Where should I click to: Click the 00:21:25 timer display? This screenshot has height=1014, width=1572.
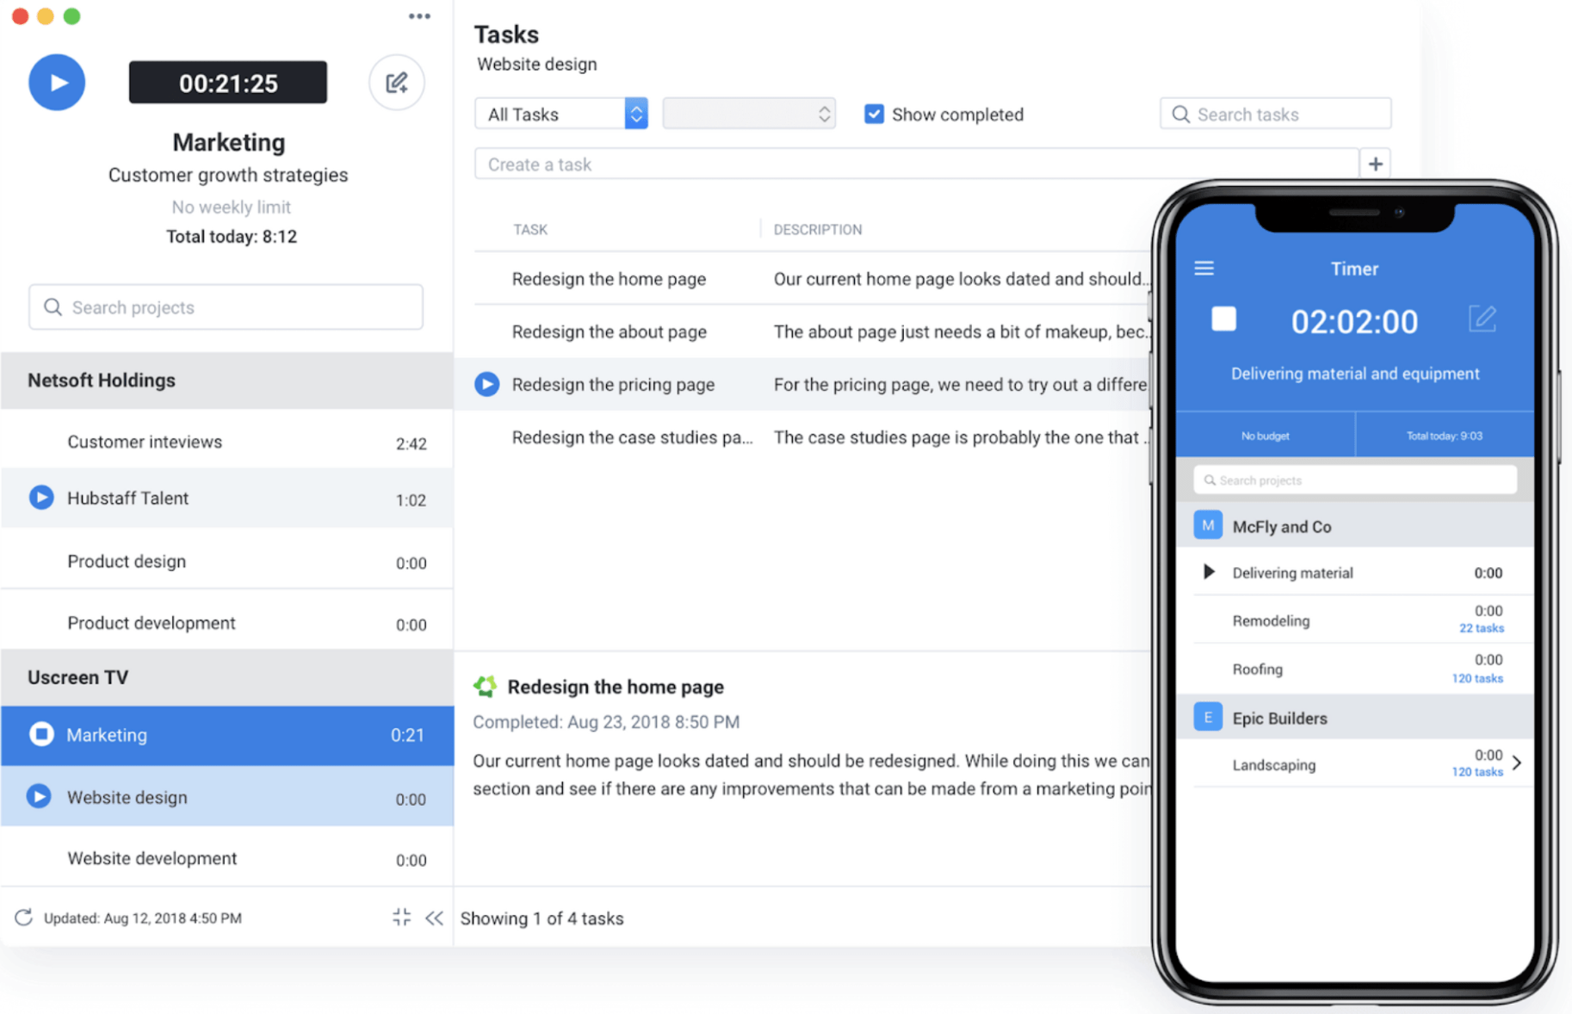[x=228, y=83]
